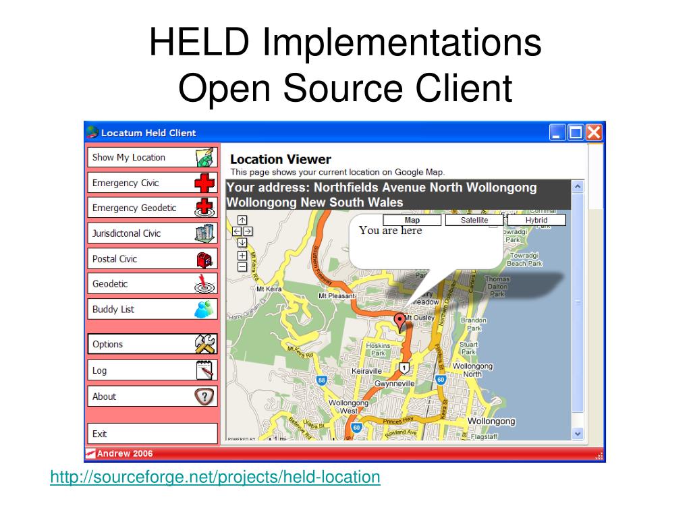Open the Buddy List
The image size is (691, 518).
pos(153,309)
